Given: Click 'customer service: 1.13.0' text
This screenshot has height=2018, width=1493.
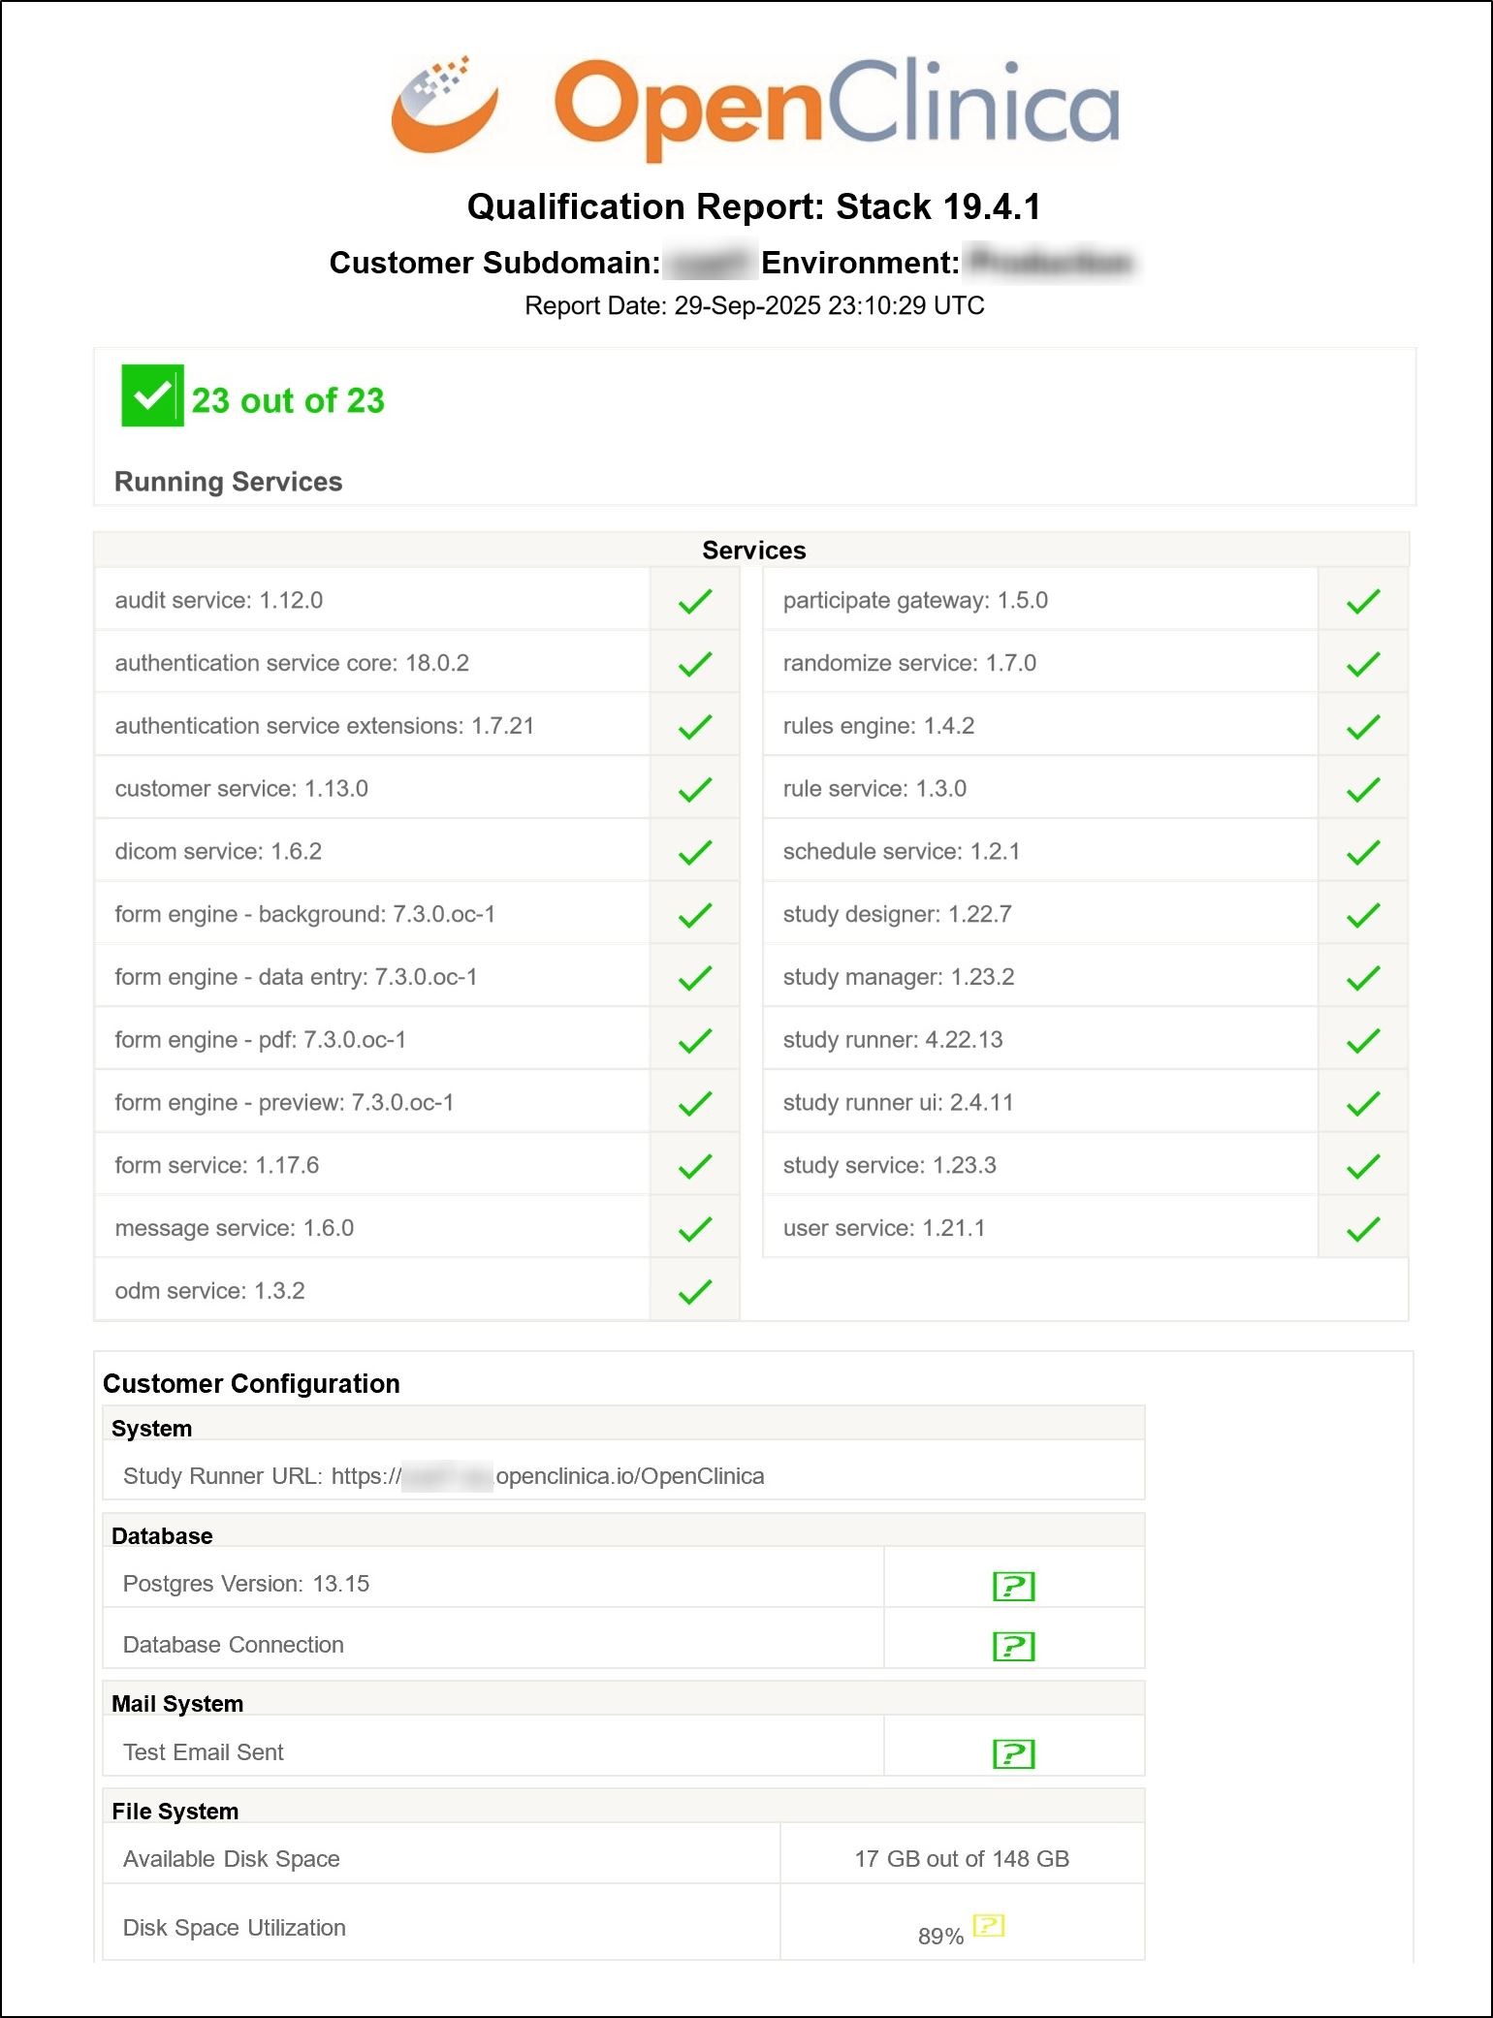Looking at the screenshot, I should pyautogui.click(x=241, y=788).
